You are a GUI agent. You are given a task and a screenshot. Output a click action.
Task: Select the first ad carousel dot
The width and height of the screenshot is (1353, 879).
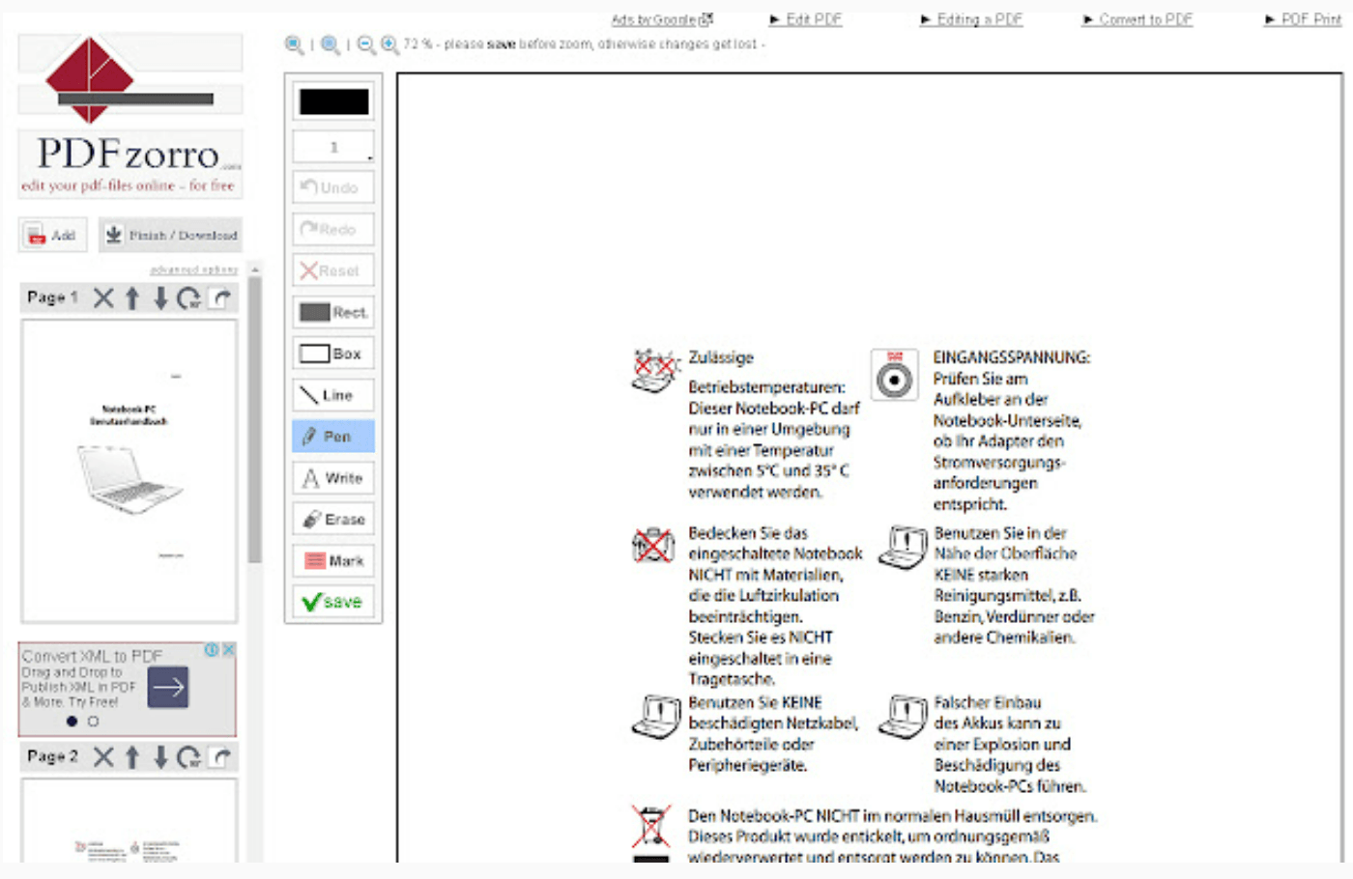72,722
